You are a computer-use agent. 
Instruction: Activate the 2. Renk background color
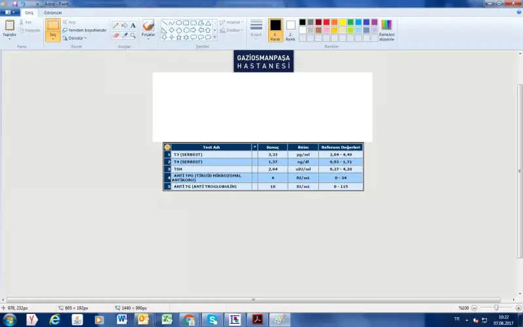(290, 29)
